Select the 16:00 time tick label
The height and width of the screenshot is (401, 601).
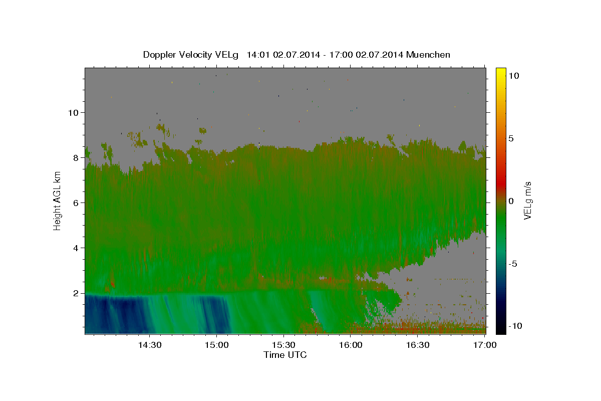(x=351, y=345)
